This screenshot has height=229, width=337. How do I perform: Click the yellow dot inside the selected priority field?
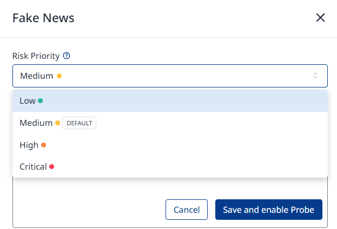pyautogui.click(x=59, y=76)
